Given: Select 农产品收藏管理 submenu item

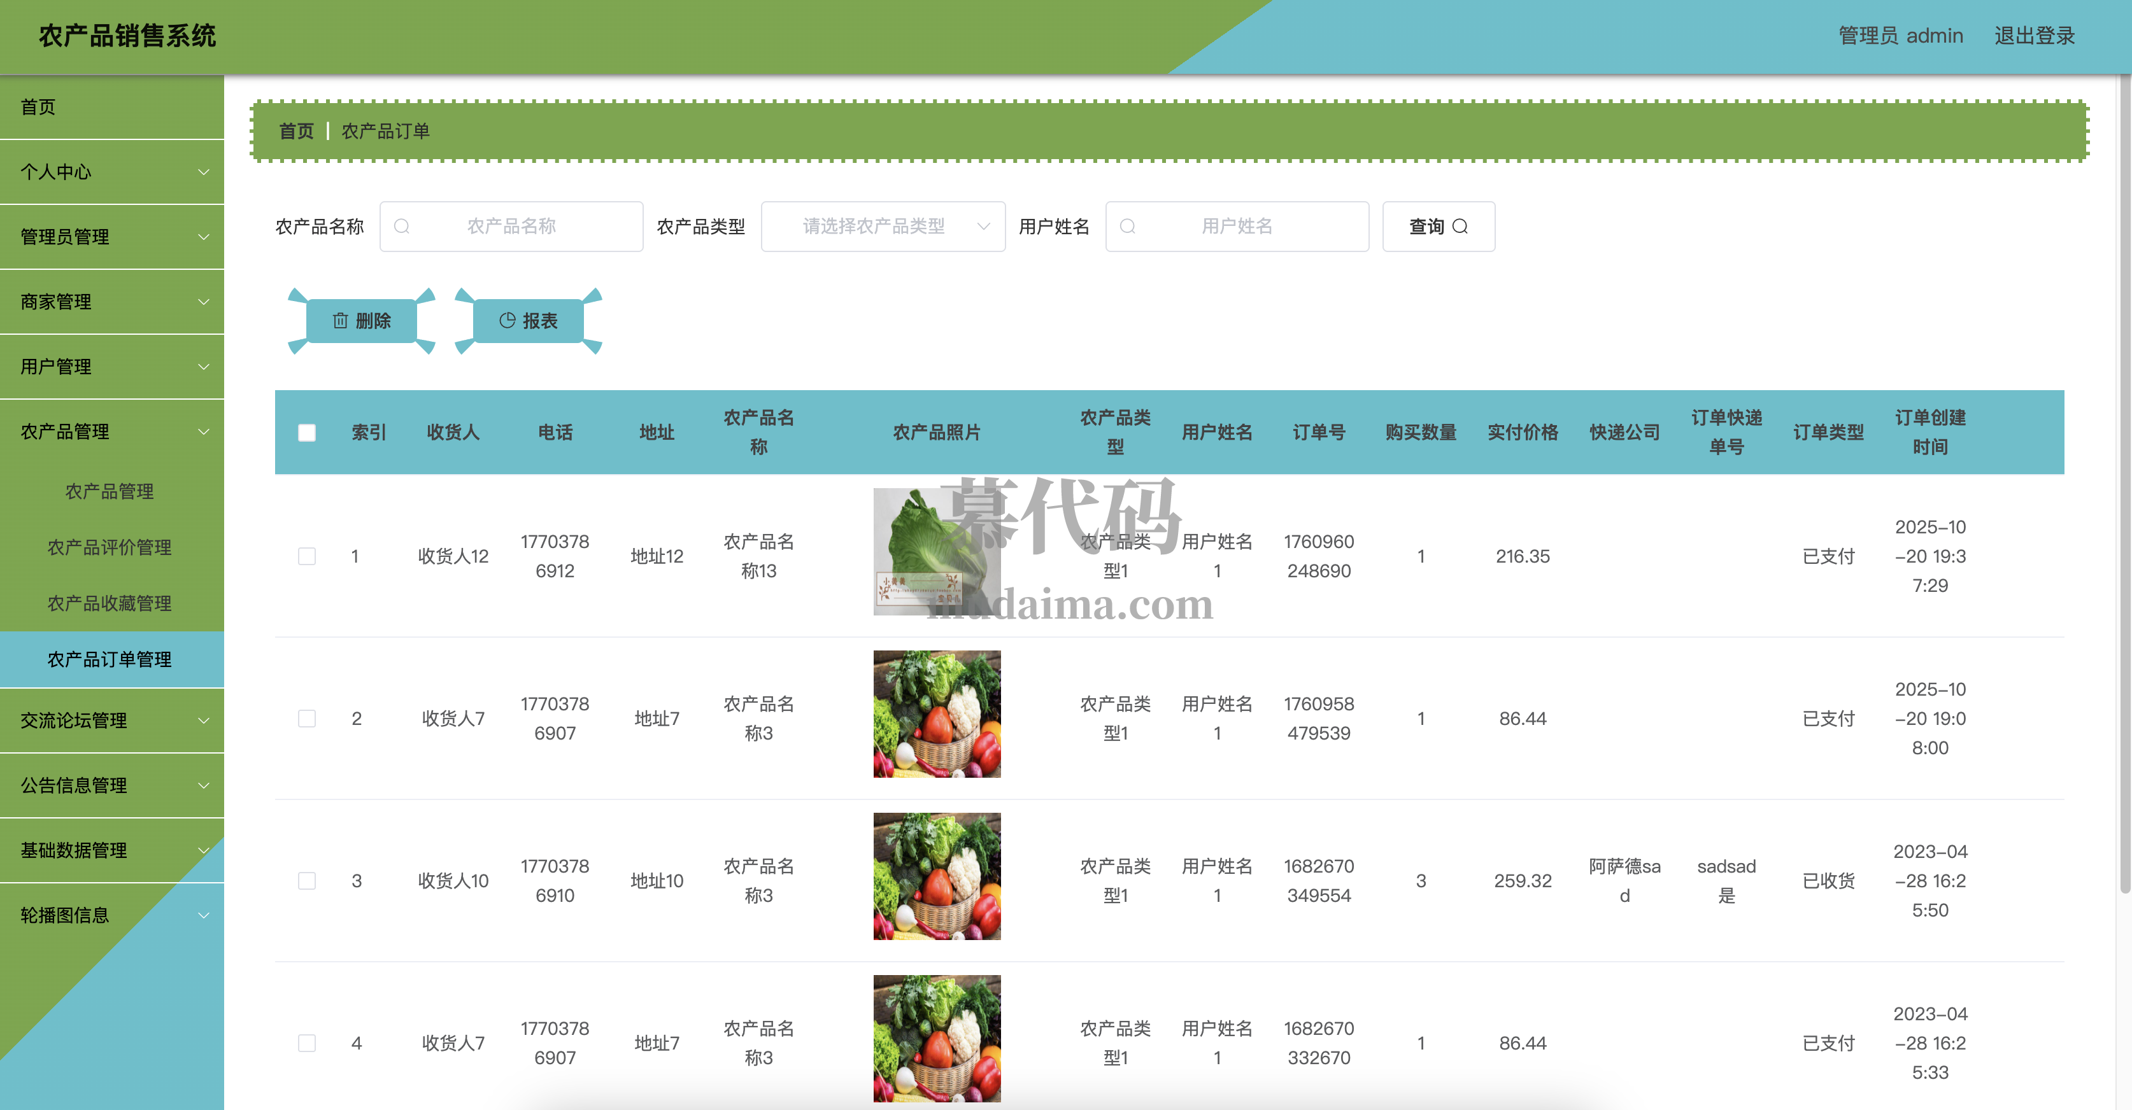Looking at the screenshot, I should click(110, 604).
